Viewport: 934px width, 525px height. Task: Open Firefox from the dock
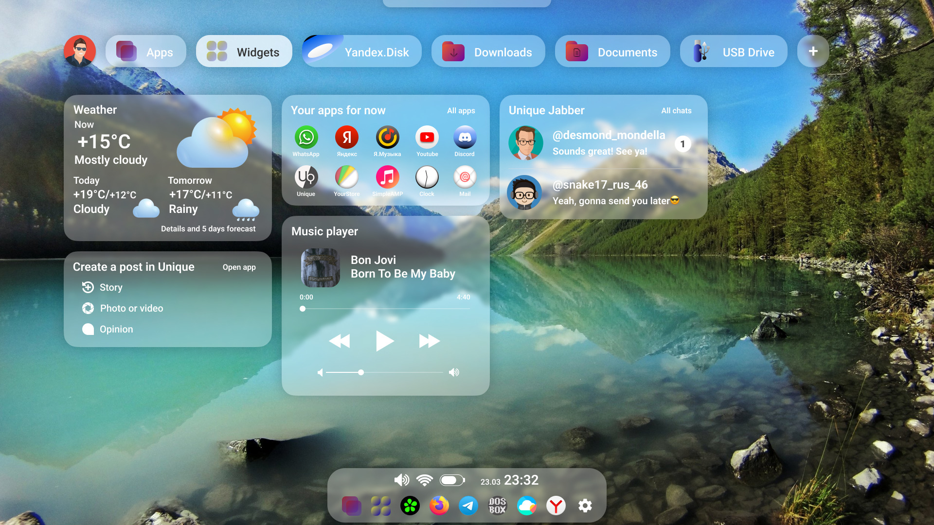pos(439,506)
